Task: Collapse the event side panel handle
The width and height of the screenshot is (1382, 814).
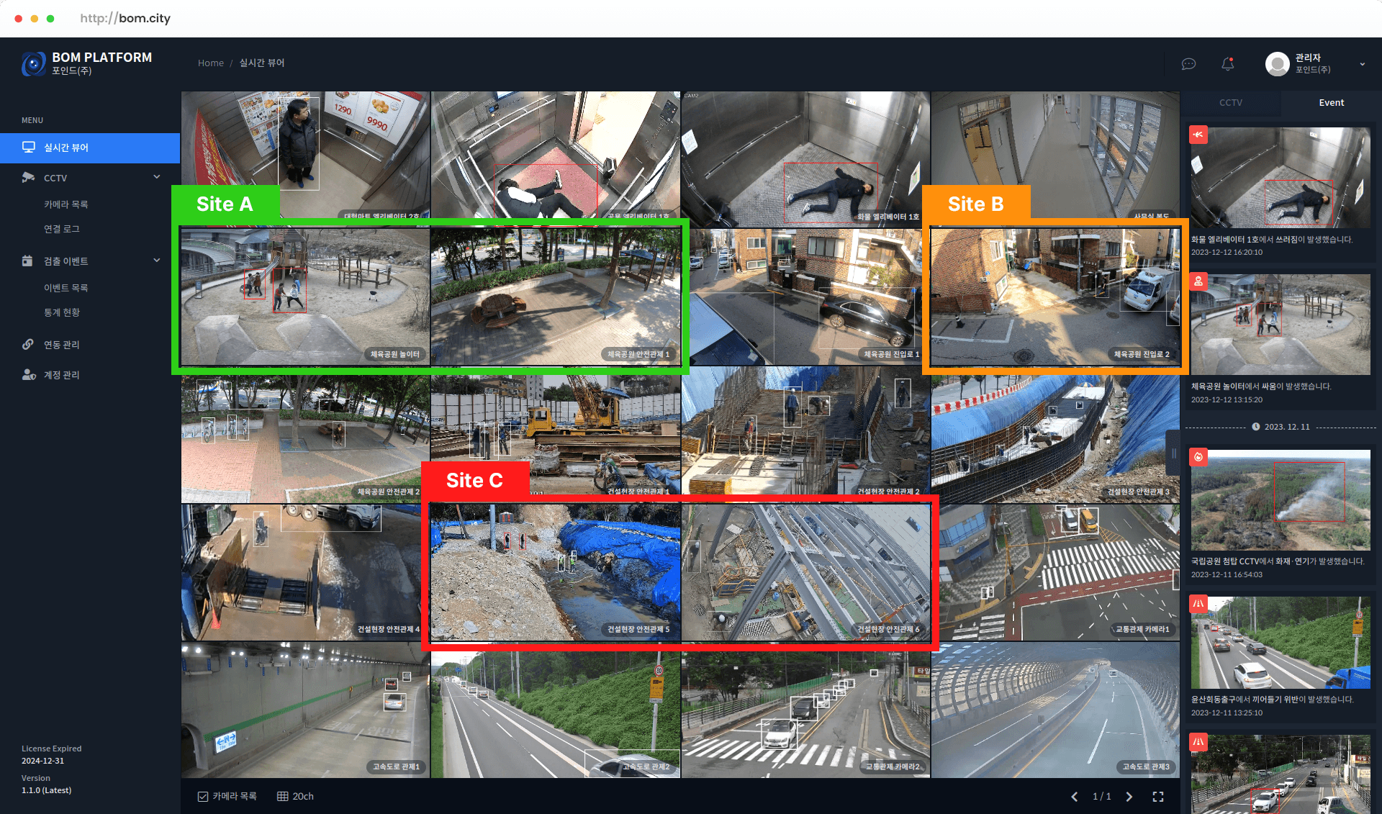Action: tap(1173, 453)
